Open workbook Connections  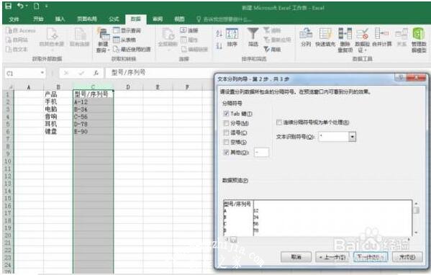click(x=189, y=30)
